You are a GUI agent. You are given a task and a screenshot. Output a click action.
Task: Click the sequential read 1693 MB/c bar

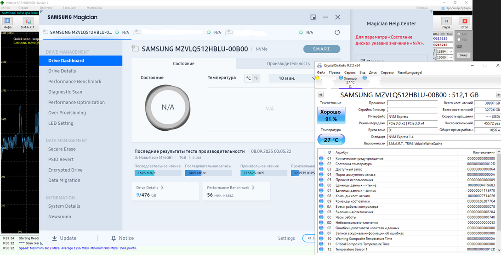[x=158, y=173]
